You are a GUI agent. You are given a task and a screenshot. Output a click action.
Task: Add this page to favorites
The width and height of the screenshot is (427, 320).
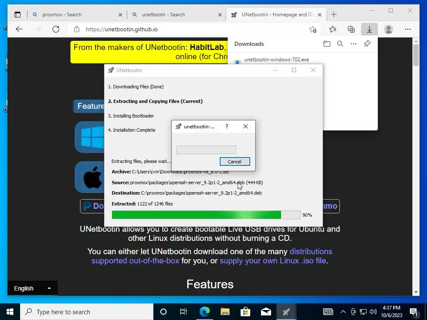[x=313, y=29]
